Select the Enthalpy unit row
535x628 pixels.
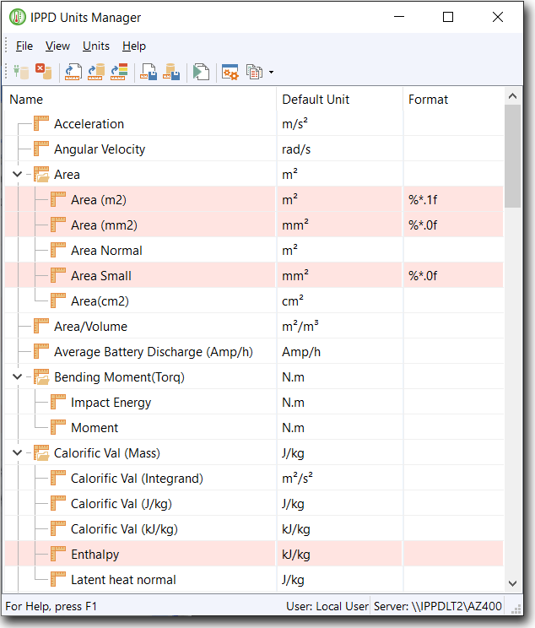point(95,555)
